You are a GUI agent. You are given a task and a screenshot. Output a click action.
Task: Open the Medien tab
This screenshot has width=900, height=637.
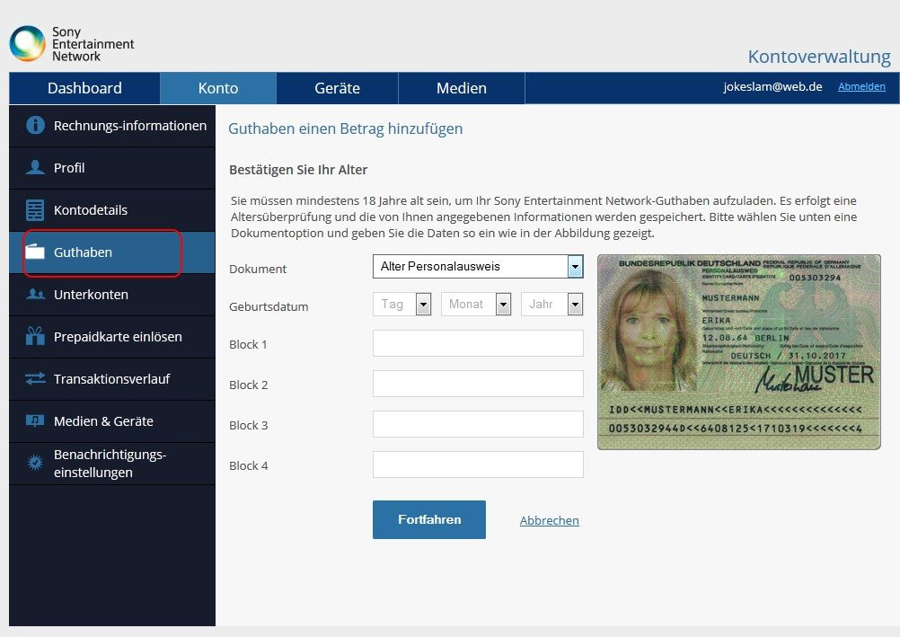462,88
